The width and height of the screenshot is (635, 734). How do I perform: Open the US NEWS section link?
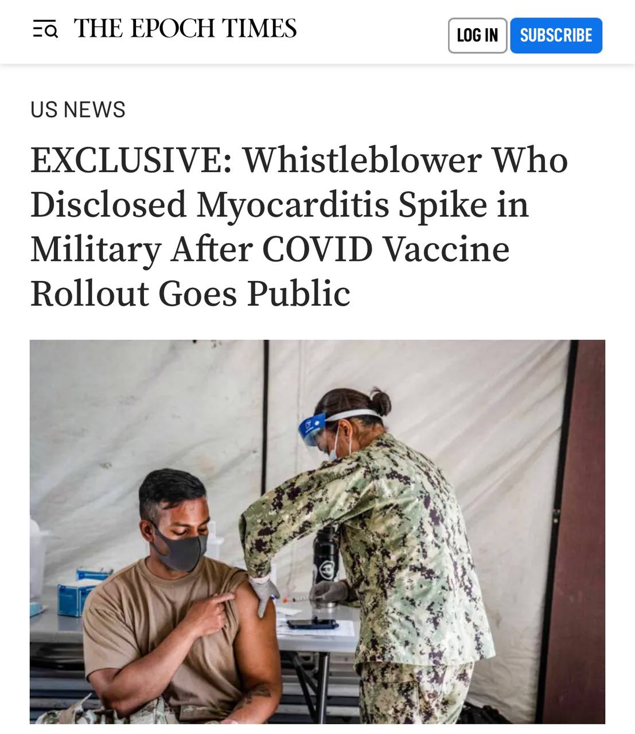pos(78,110)
